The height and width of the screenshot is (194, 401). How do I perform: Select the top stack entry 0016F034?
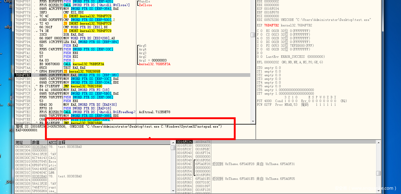tap(184, 142)
